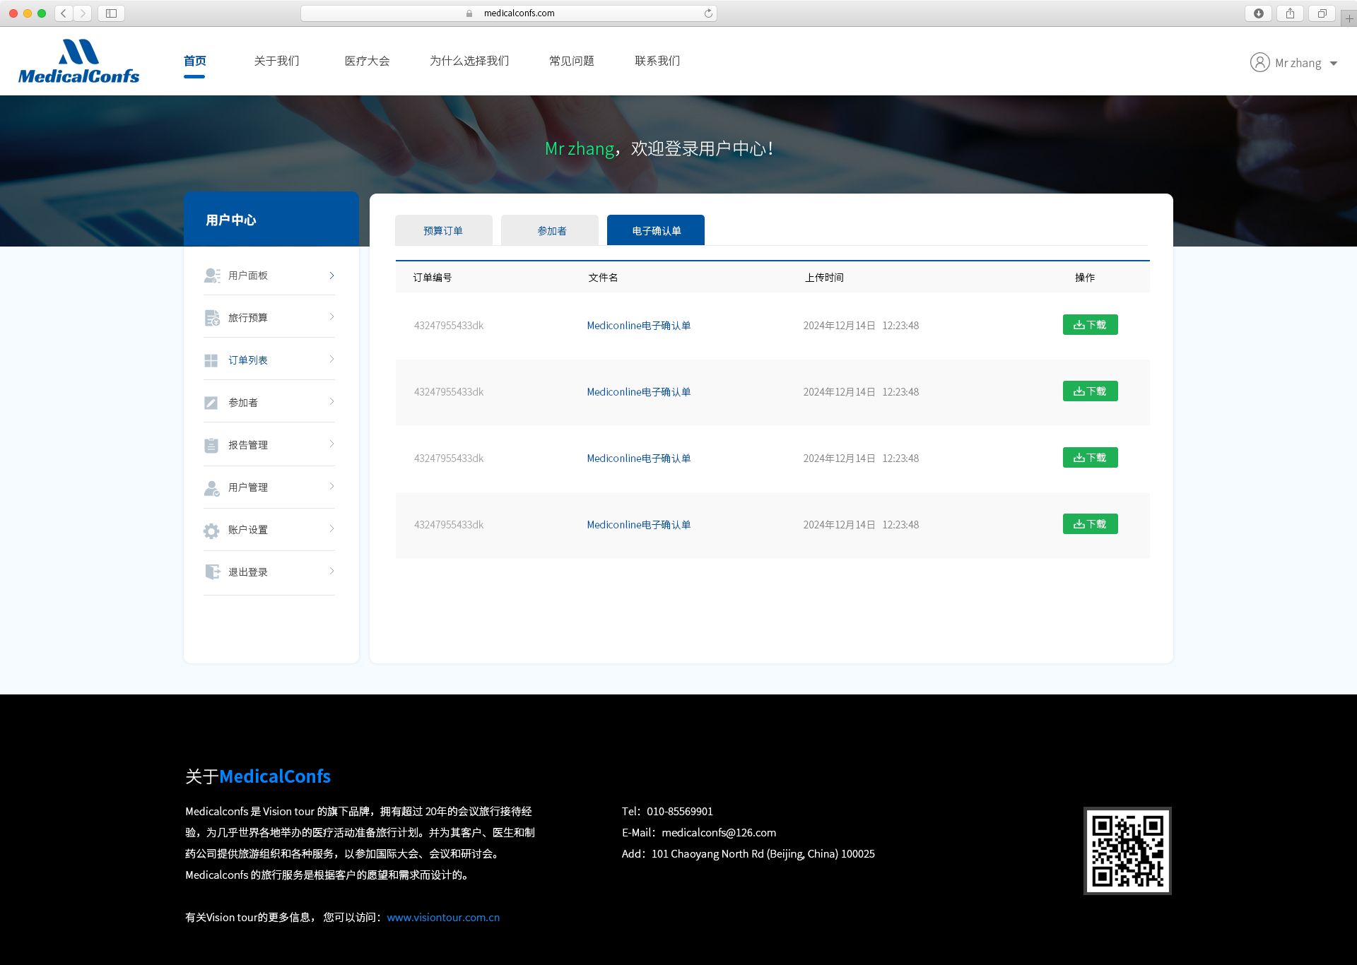The height and width of the screenshot is (965, 1357).
Task: Download the fourth row confirmation file
Action: pos(1091,524)
